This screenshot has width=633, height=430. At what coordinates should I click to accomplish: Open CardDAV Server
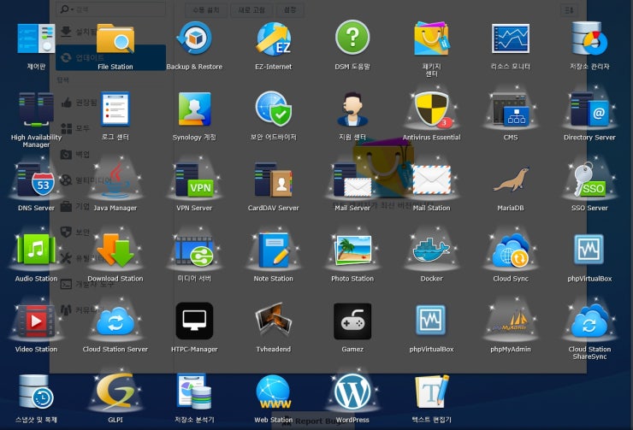click(x=274, y=180)
